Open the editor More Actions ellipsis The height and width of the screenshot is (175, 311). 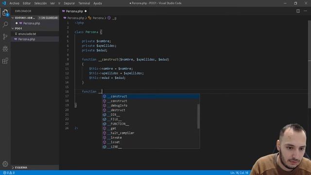click(305, 11)
